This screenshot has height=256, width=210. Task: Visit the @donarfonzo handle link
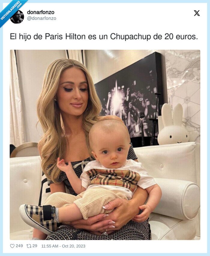41,18
